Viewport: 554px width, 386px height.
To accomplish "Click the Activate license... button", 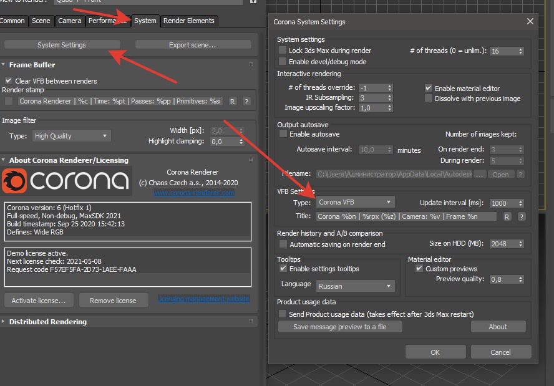I will [x=39, y=301].
